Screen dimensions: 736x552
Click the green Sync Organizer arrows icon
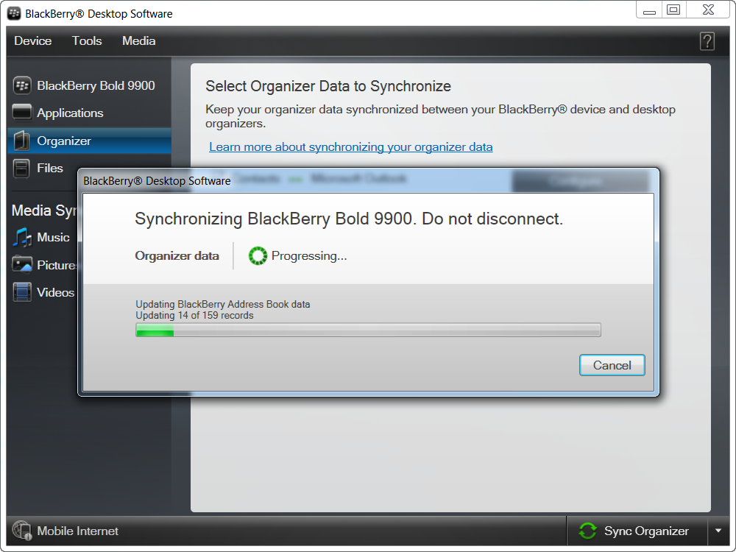point(587,531)
